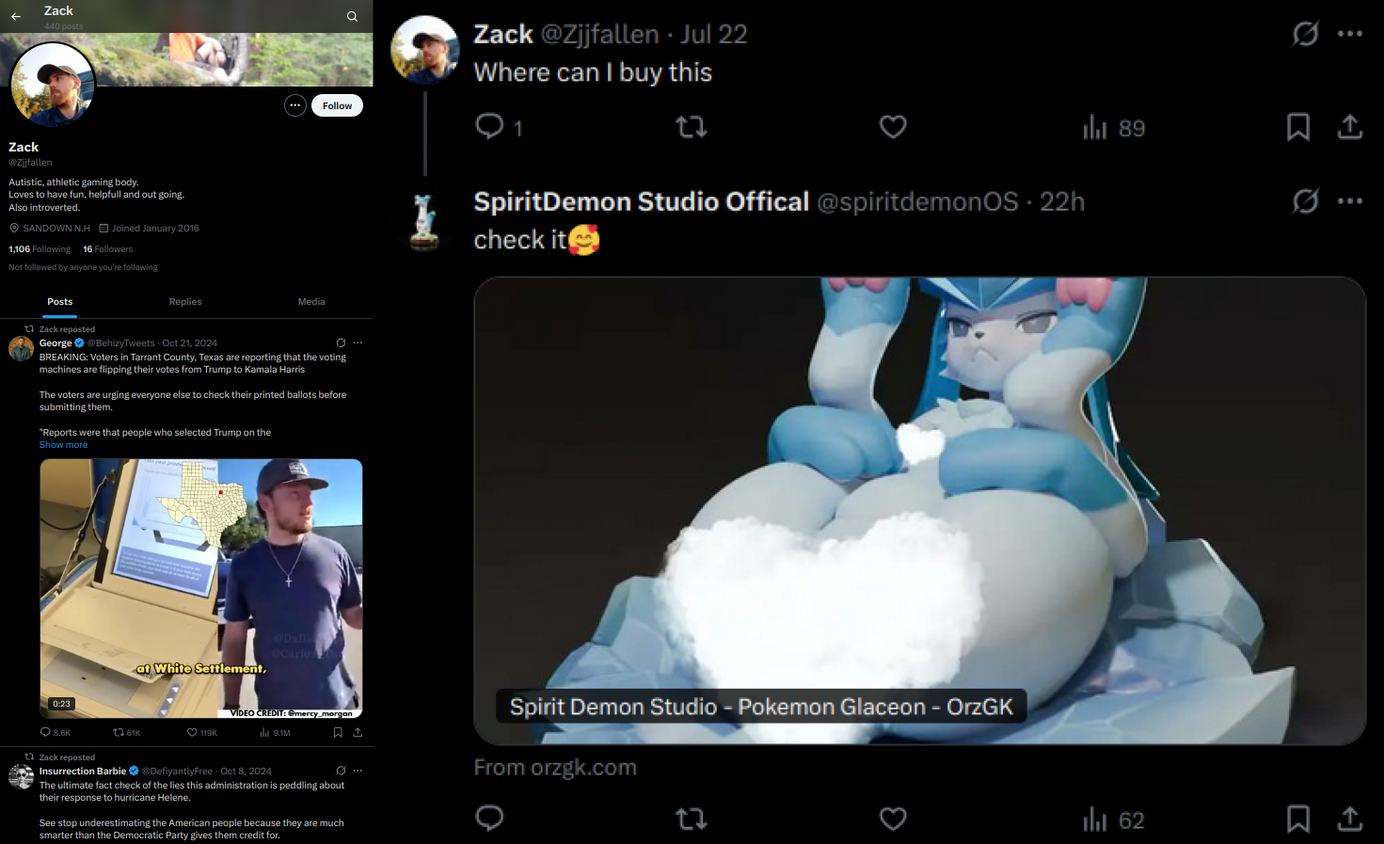Like George's post with 119K likes

pyautogui.click(x=201, y=732)
